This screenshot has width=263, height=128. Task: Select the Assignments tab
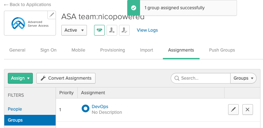(x=181, y=50)
